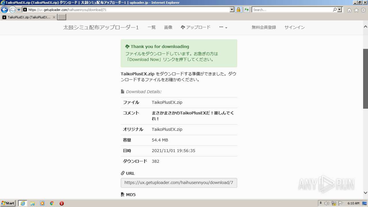Click the address bar URL field
Viewport: 368px width, 207px height.
(x=126, y=10)
